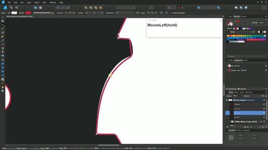This screenshot has height=150, width=268.
Task: Select the Artistic Text tool
Action: 3,79
